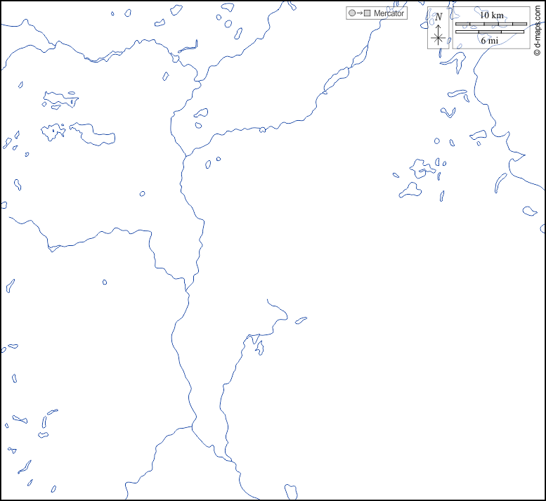Click the river confluence at bottom center

click(193, 424)
